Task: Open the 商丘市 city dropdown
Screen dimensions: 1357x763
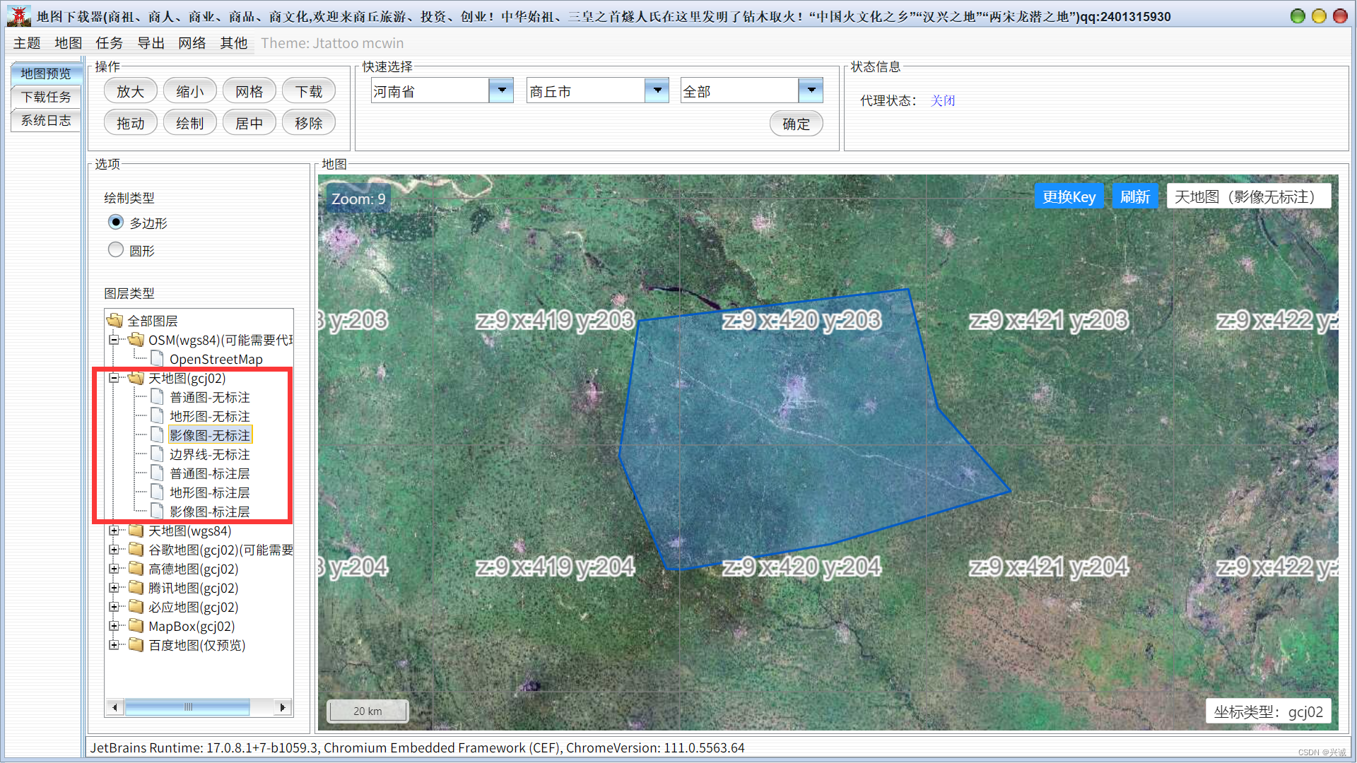Action: pyautogui.click(x=657, y=90)
